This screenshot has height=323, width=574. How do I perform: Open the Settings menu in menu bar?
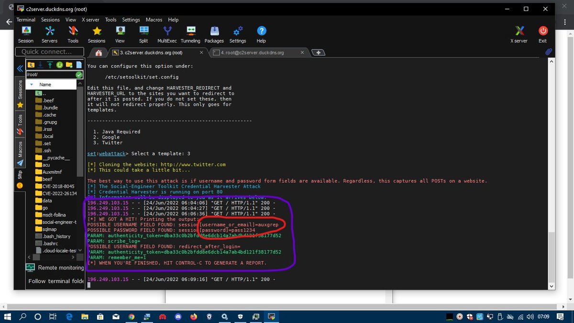tap(131, 20)
